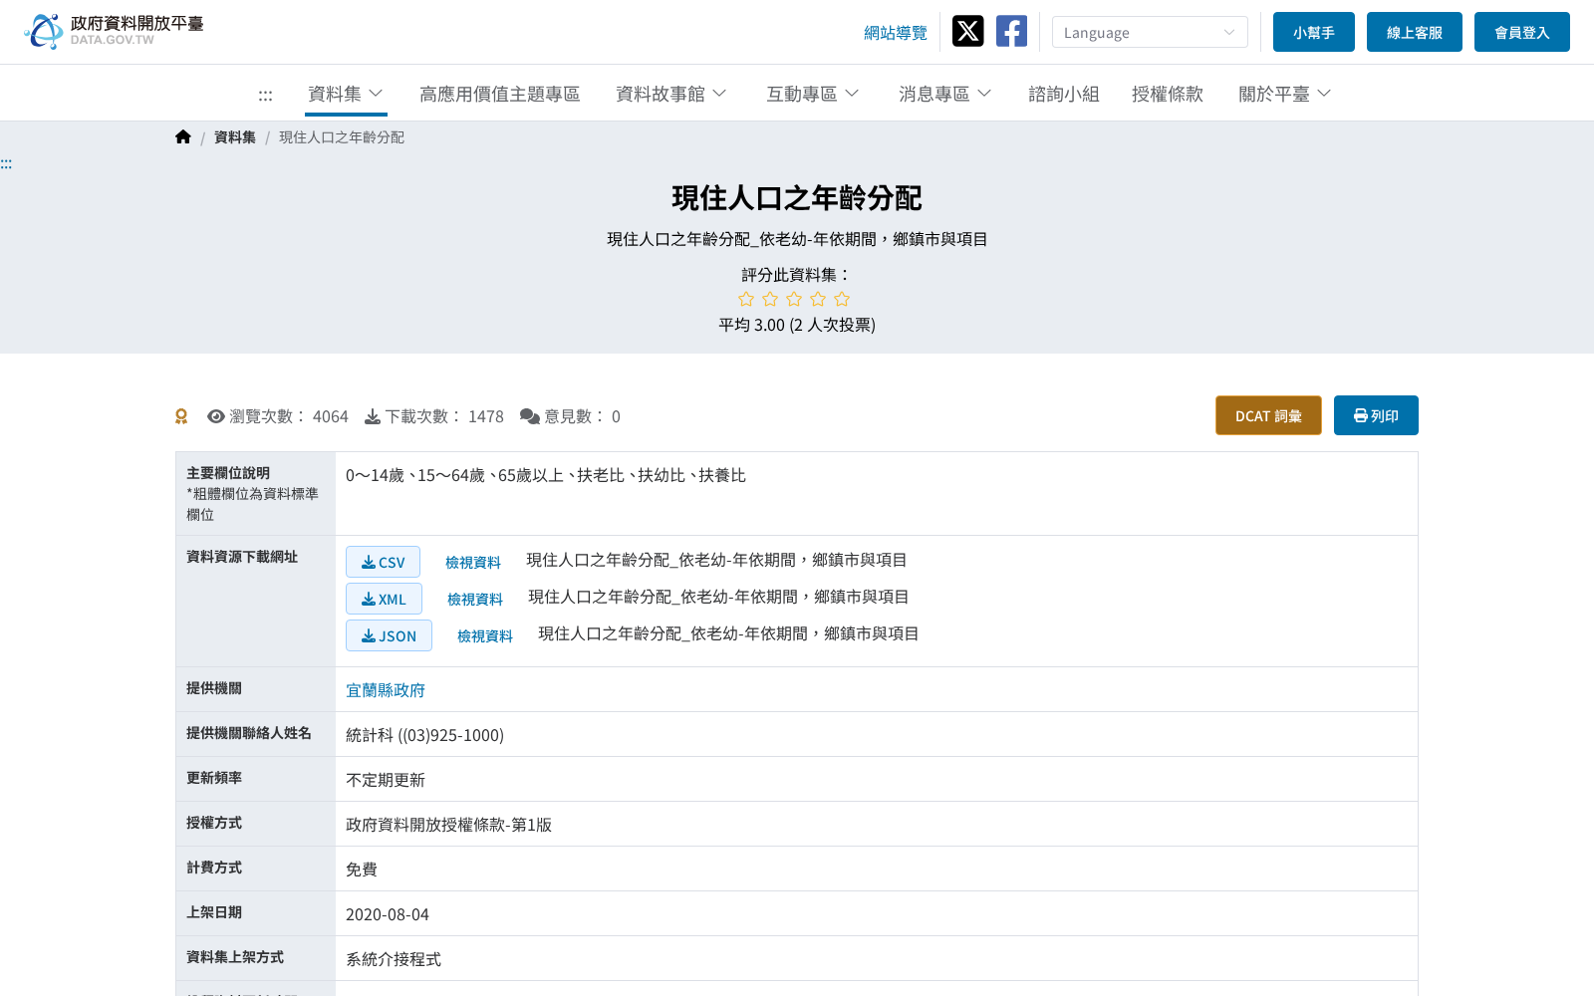Print page with 列印 button
Screen dimensions: 1594x996
pos(1376,415)
